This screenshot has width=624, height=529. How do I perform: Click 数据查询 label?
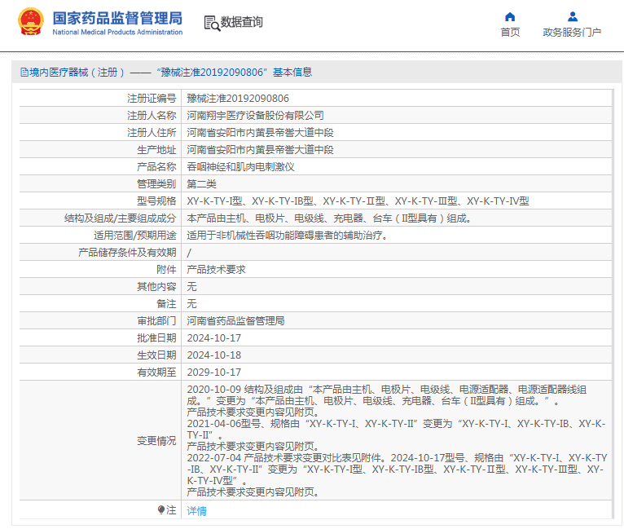[x=242, y=22]
